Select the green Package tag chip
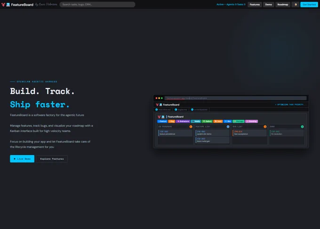Screen dimensions: 320x229 (239, 122)
